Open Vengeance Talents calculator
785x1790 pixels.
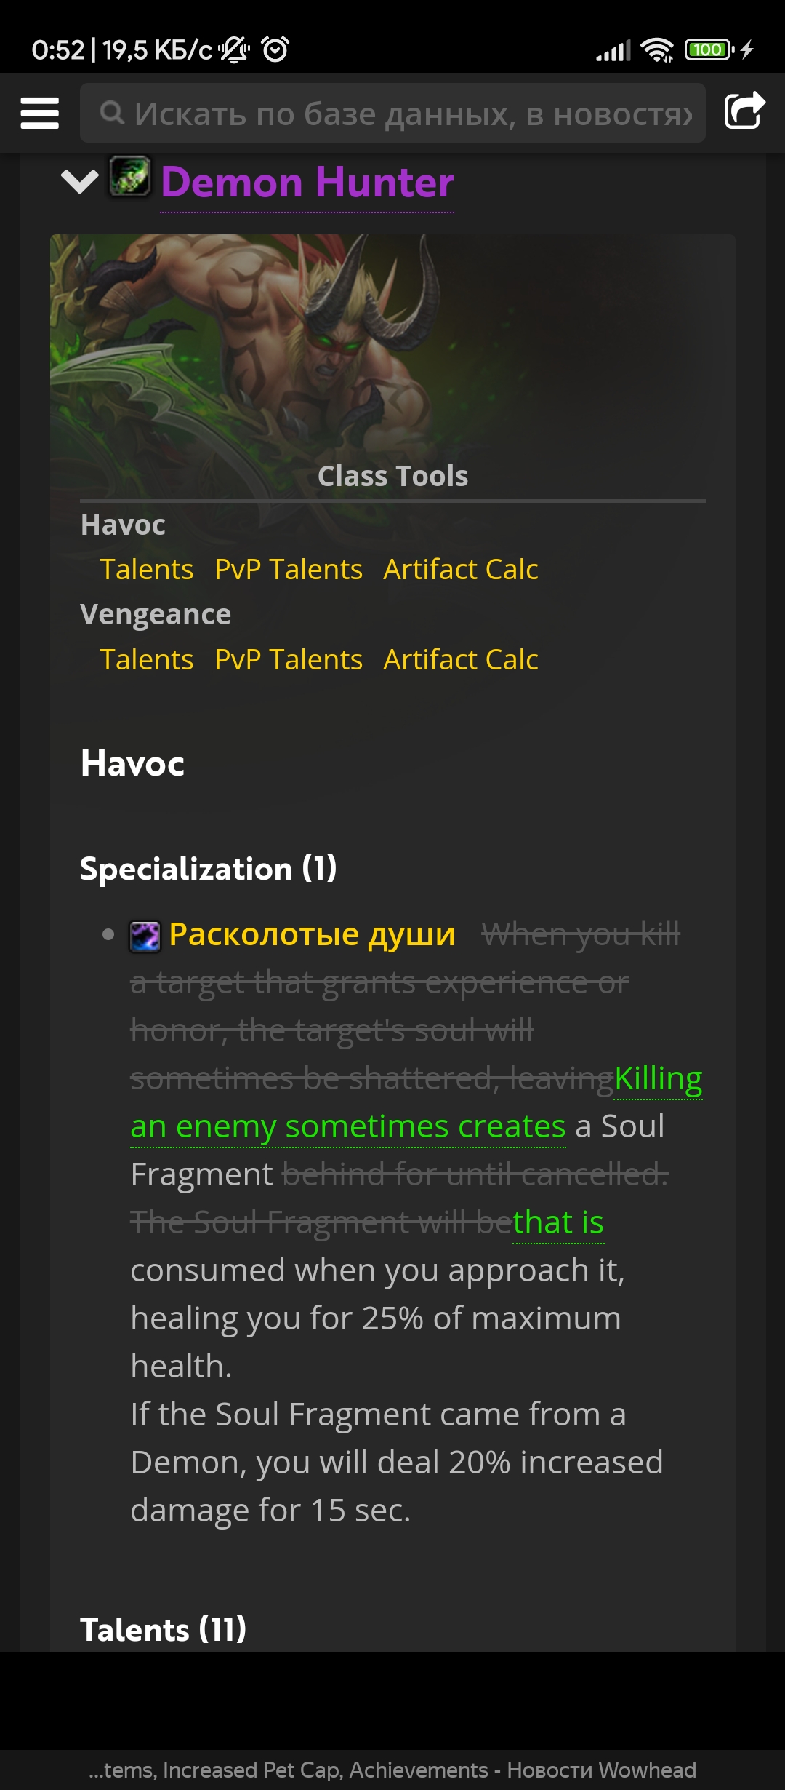[147, 659]
